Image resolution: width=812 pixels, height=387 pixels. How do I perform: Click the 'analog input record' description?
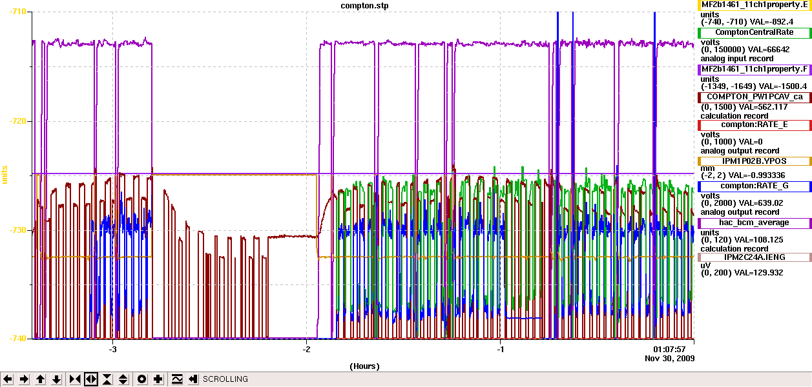737,59
